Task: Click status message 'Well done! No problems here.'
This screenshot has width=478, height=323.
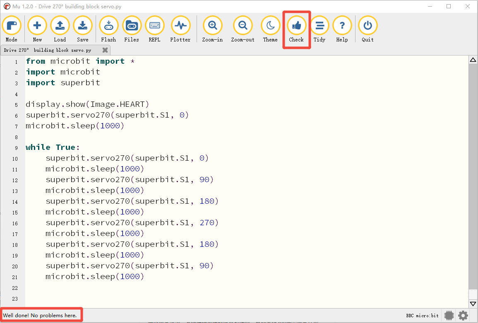Action: click(40, 316)
